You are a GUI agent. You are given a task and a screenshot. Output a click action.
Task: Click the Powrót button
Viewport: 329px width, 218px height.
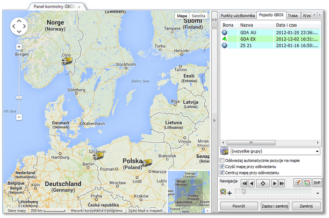(239, 206)
